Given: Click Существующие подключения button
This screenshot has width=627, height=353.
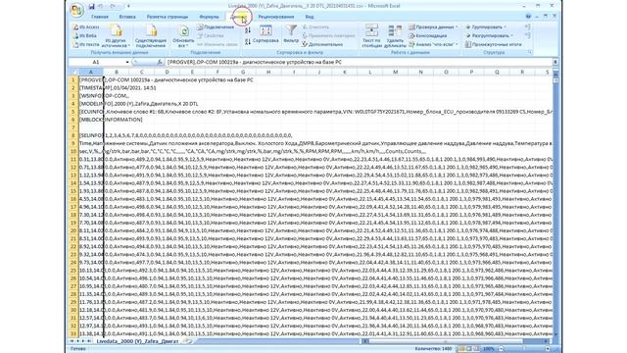Looking at the screenshot, I should pos(151,36).
